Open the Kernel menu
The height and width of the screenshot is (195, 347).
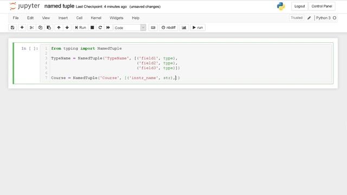pos(96,18)
